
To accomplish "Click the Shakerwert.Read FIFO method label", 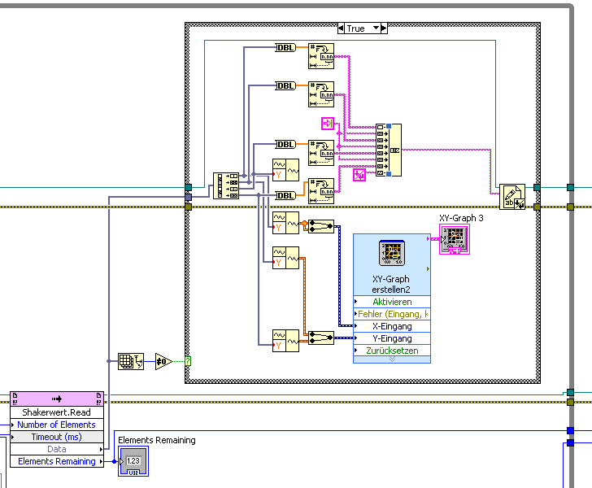I will tap(57, 412).
